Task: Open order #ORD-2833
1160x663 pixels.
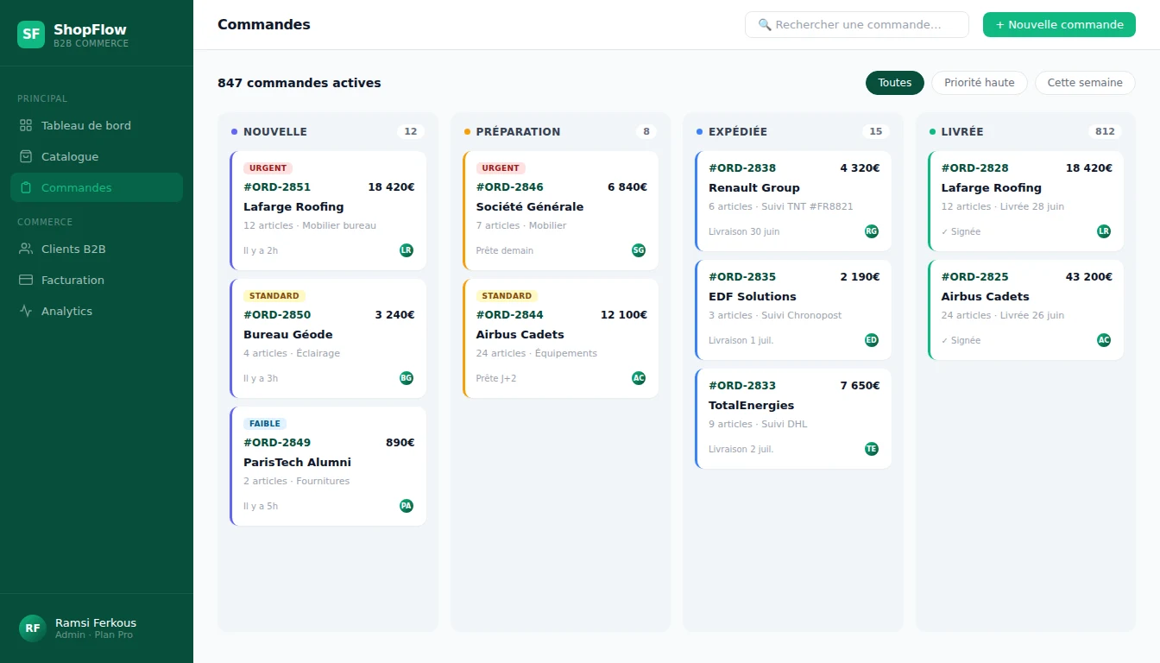Action: click(793, 419)
